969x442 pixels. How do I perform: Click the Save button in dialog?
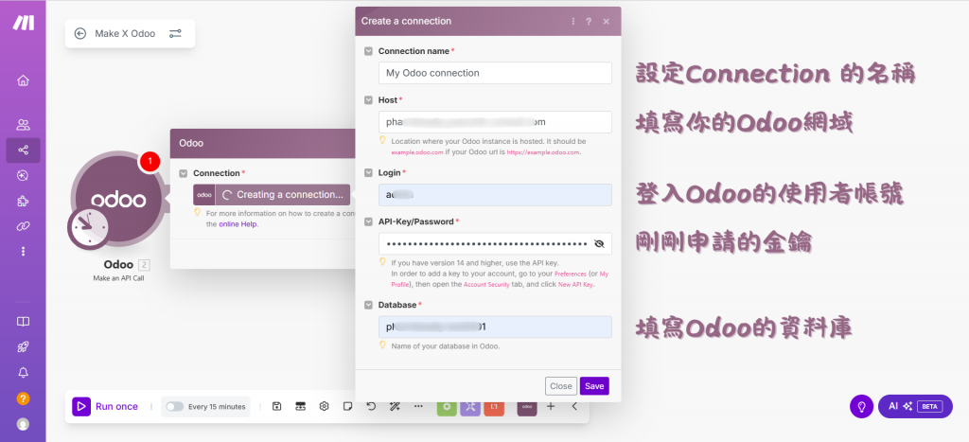coord(594,386)
